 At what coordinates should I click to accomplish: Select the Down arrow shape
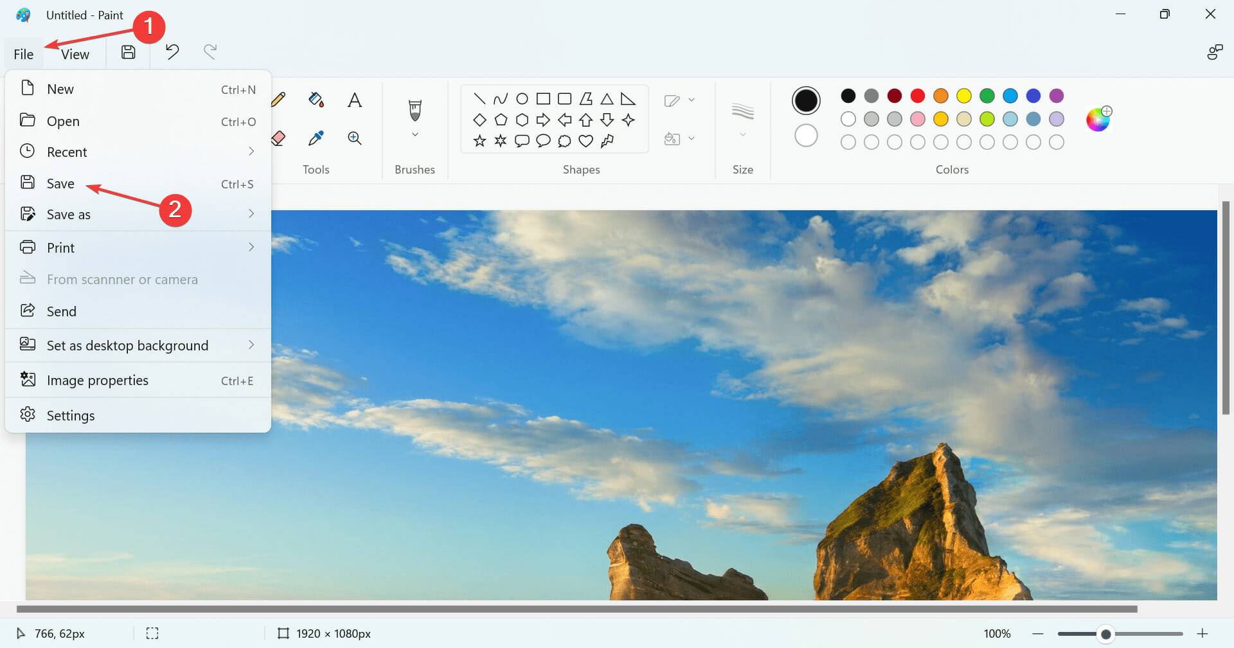[607, 120]
